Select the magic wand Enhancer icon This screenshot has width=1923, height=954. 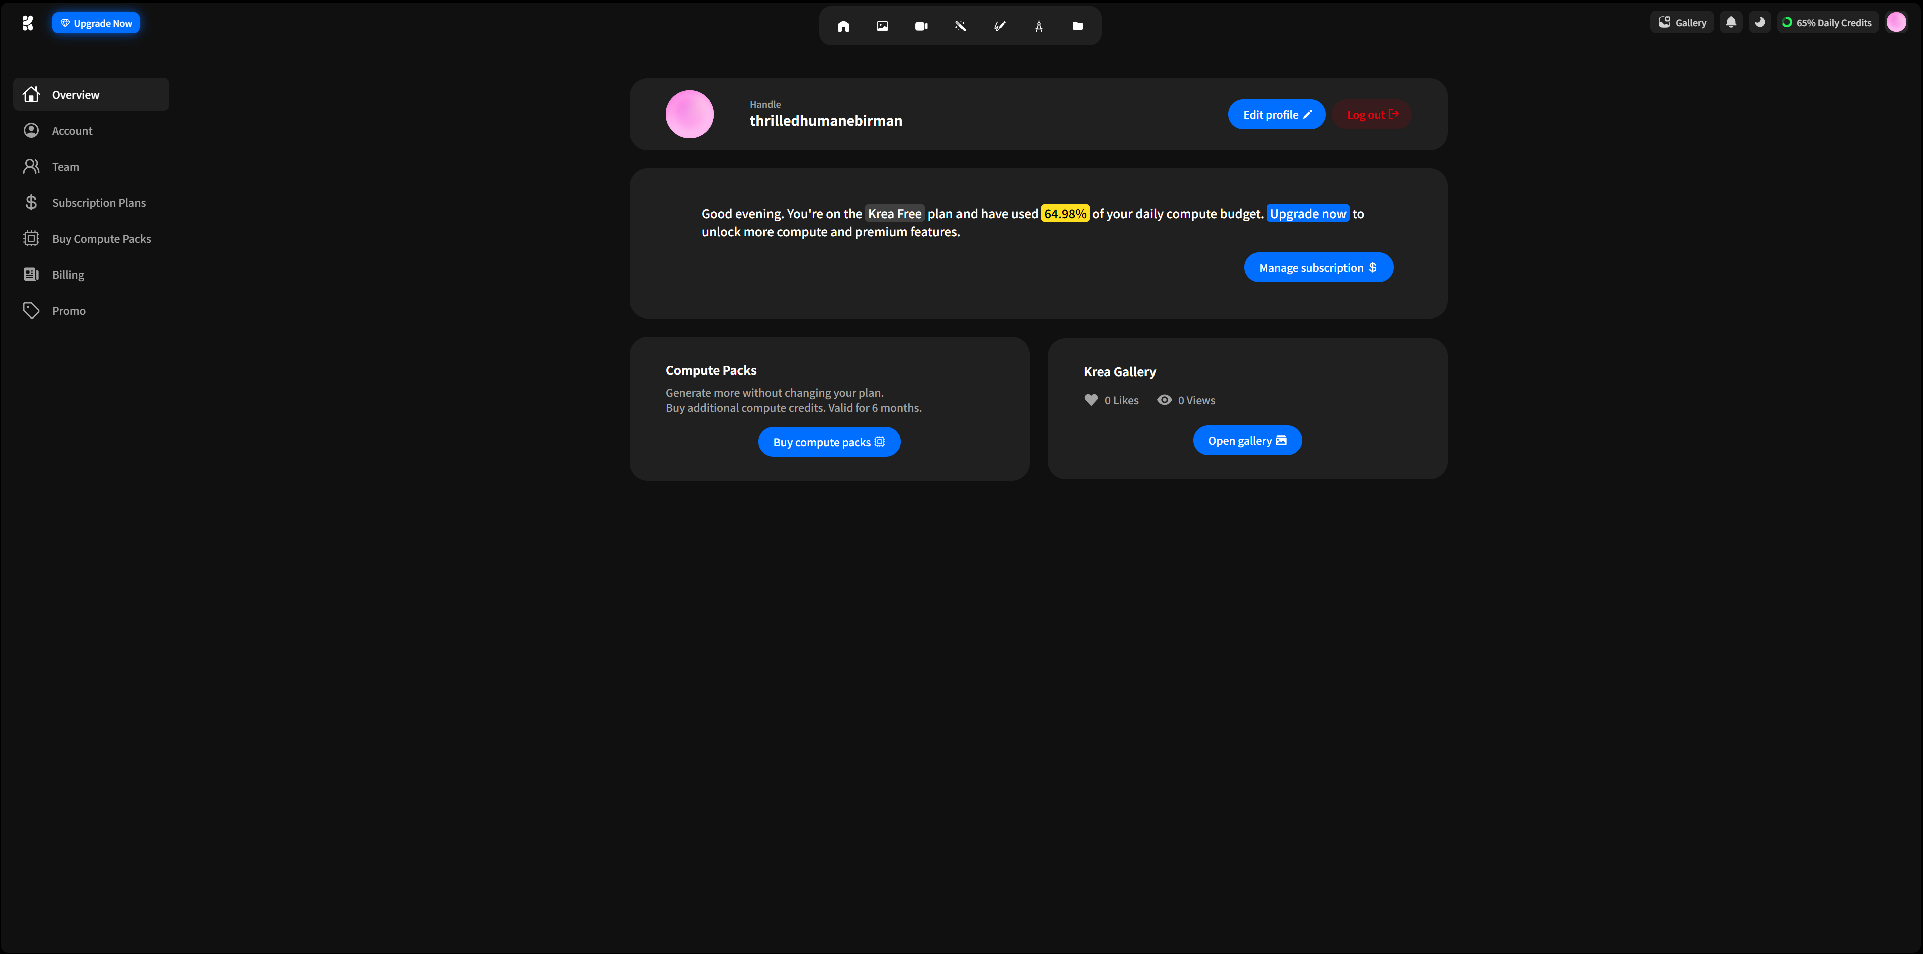point(960,26)
